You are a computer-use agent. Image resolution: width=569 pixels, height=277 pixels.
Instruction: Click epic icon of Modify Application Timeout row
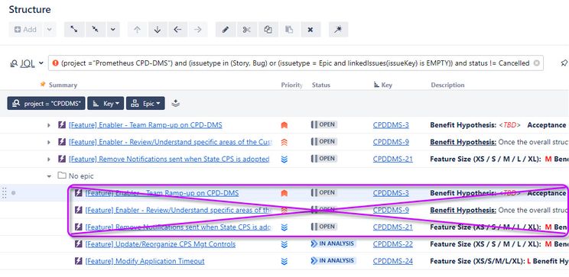tap(78, 261)
